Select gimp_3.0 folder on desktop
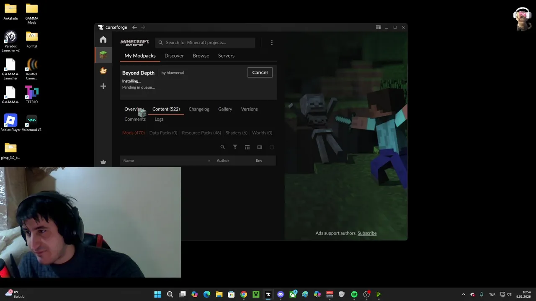Viewport: 536px width, 301px height. click(x=10, y=151)
